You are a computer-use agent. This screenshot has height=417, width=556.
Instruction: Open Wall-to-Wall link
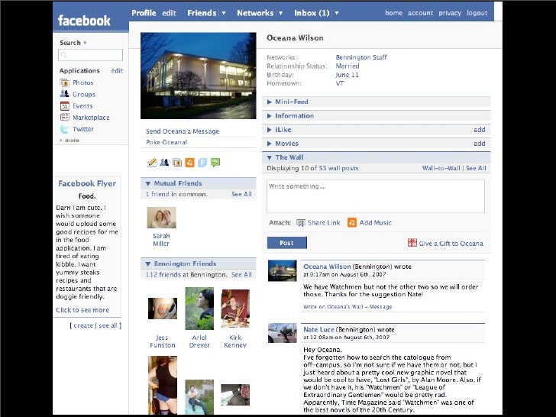click(441, 169)
